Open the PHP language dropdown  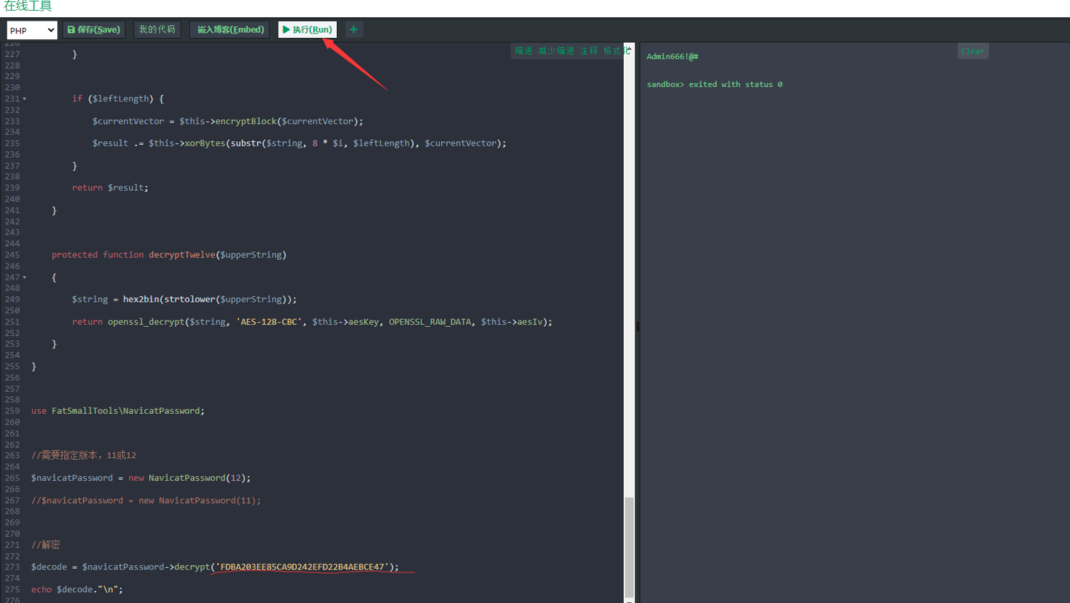[31, 30]
